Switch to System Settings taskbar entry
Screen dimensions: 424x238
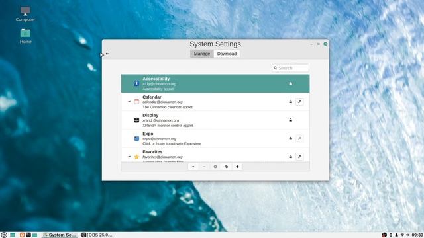coord(60,235)
